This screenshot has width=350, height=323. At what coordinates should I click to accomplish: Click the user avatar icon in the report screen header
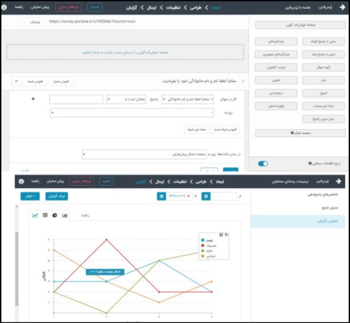click(x=21, y=181)
